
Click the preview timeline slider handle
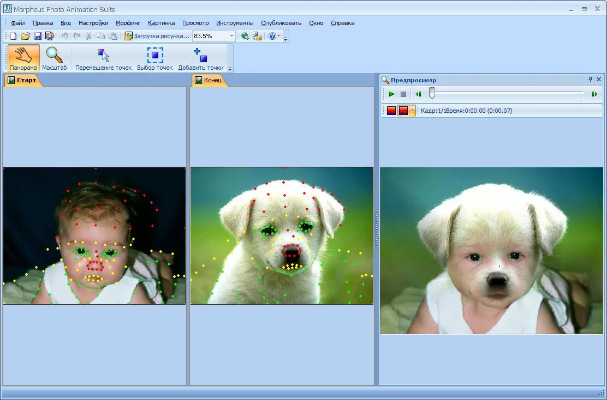tap(432, 93)
